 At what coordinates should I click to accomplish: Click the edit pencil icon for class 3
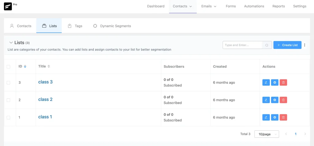pos(266,82)
